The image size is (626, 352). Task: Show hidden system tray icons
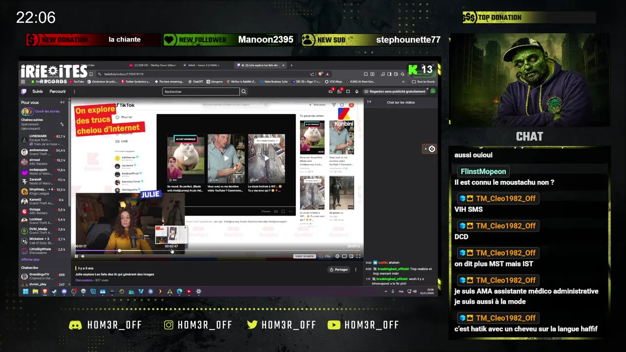point(385,291)
